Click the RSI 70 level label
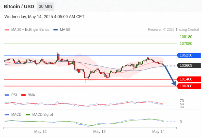This screenshot has width=202, height=137. [182, 101]
